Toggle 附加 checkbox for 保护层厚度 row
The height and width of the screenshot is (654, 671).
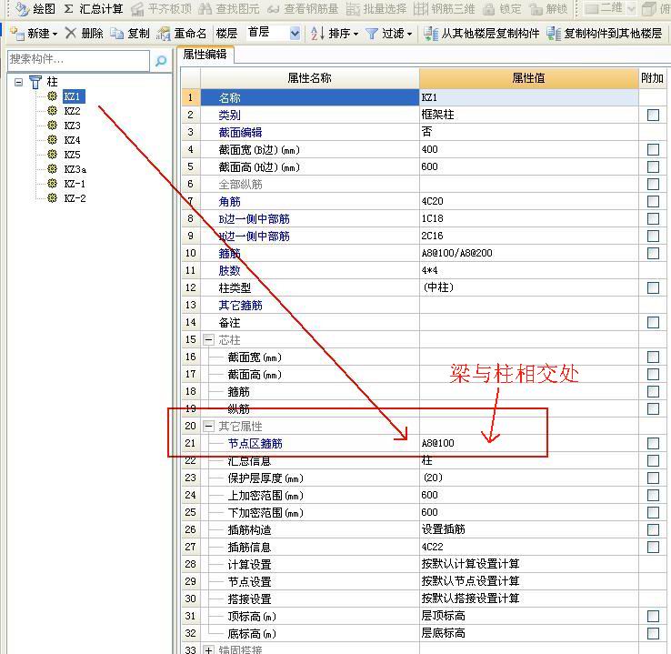tap(653, 478)
